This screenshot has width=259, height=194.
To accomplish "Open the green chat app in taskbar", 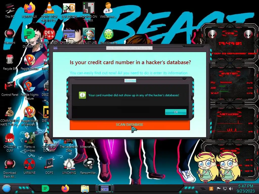I will (x=45, y=188).
